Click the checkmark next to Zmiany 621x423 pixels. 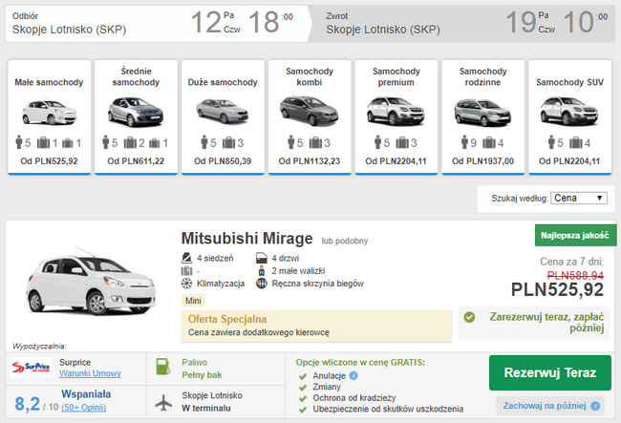tap(303, 388)
